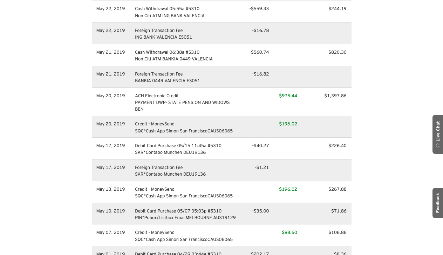Open the Feedback side tab

click(x=438, y=203)
